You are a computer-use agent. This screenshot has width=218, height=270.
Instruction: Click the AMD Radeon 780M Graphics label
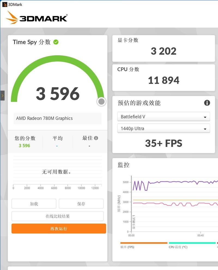pos(44,118)
